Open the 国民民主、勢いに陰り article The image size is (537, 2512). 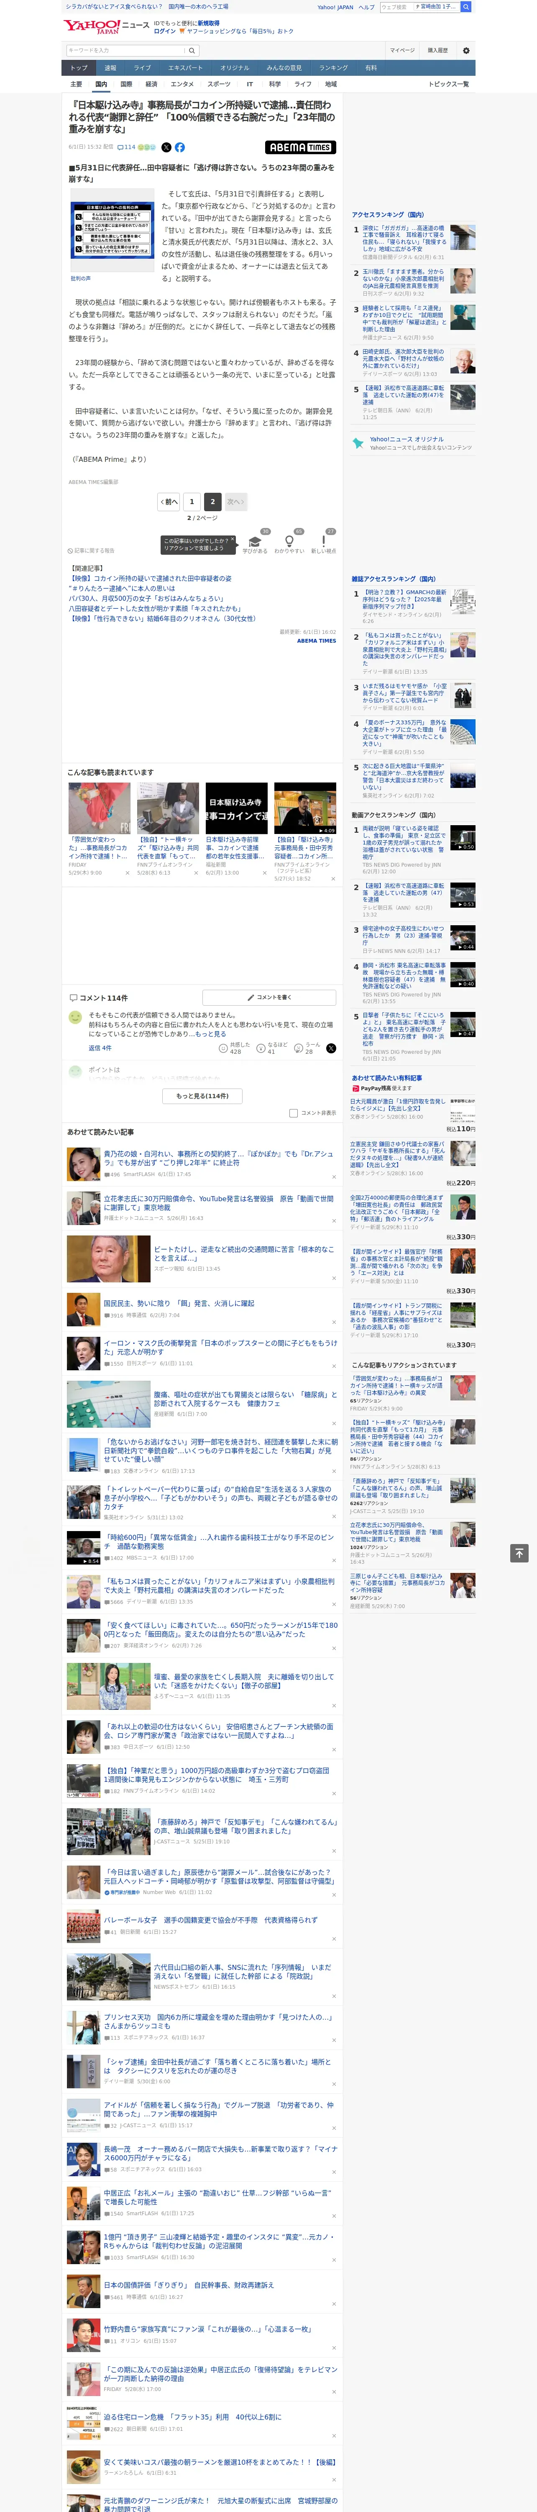pos(179,1303)
